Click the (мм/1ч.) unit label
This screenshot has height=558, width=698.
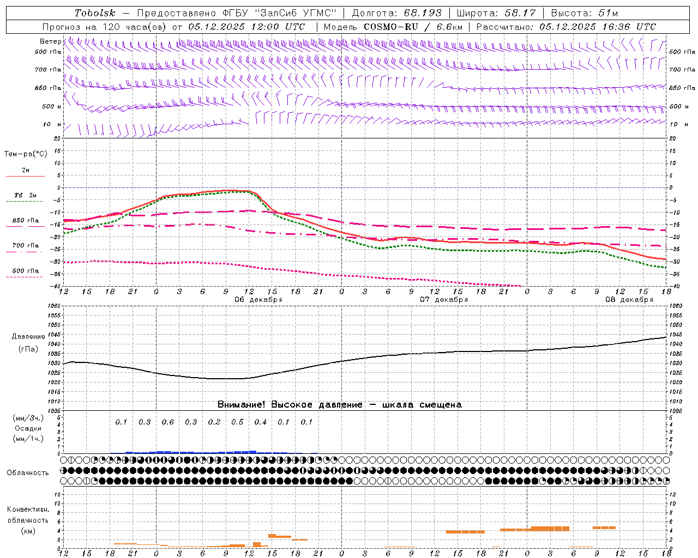tap(28, 439)
